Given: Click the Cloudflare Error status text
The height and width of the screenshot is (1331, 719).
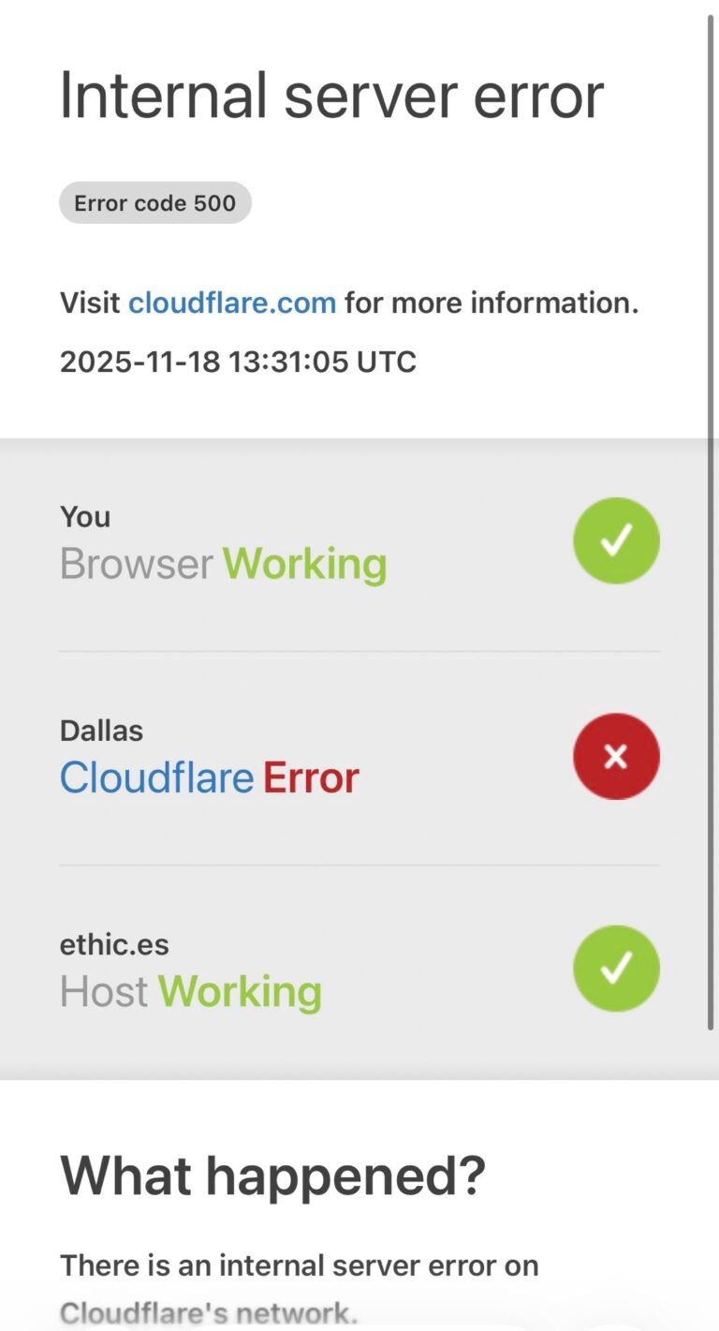Looking at the screenshot, I should coord(209,776).
